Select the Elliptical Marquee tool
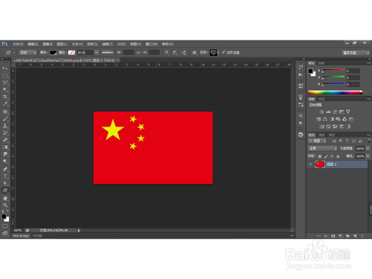The width and height of the screenshot is (372, 279). 5,75
